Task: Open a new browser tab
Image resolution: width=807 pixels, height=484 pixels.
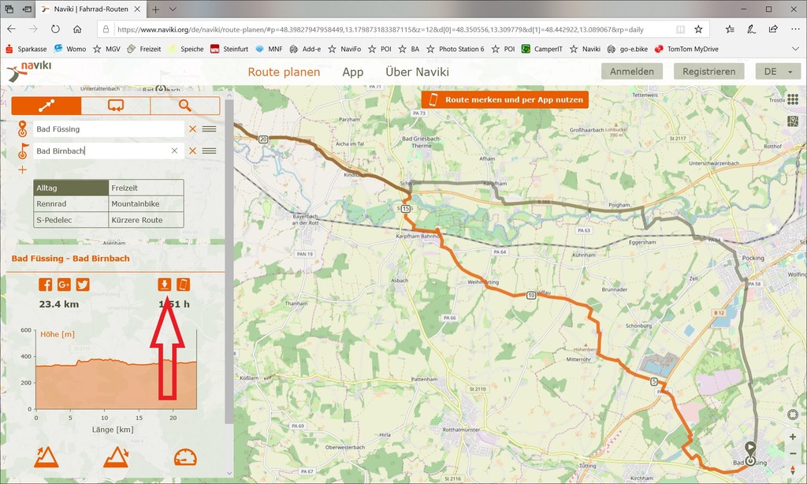Action: (x=155, y=9)
